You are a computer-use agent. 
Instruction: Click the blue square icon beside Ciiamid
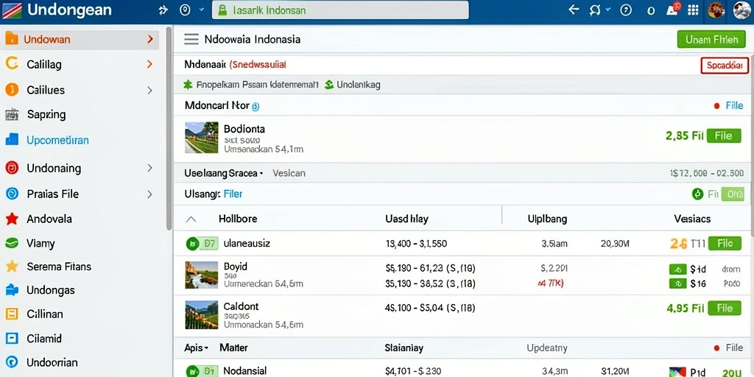pos(12,338)
